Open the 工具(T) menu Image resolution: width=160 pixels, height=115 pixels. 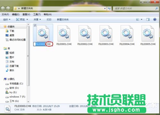coord(37,14)
